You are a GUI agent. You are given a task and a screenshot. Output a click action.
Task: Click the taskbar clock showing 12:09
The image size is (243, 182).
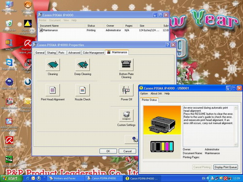click(x=237, y=179)
